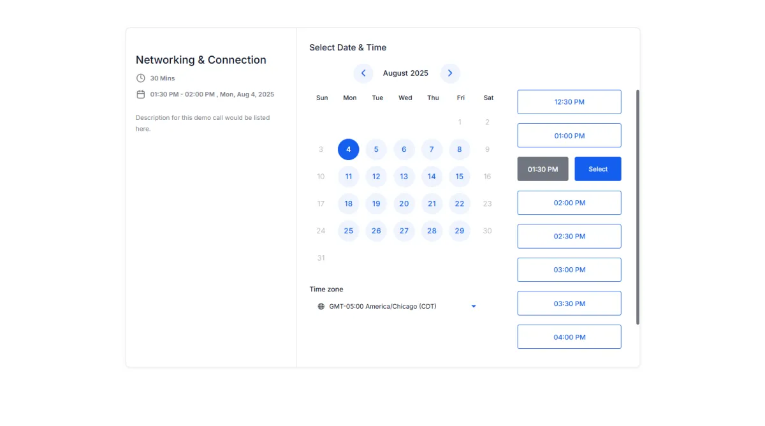Image resolution: width=765 pixels, height=426 pixels.
Task: Confirm the slot with Select button
Action: [x=598, y=169]
